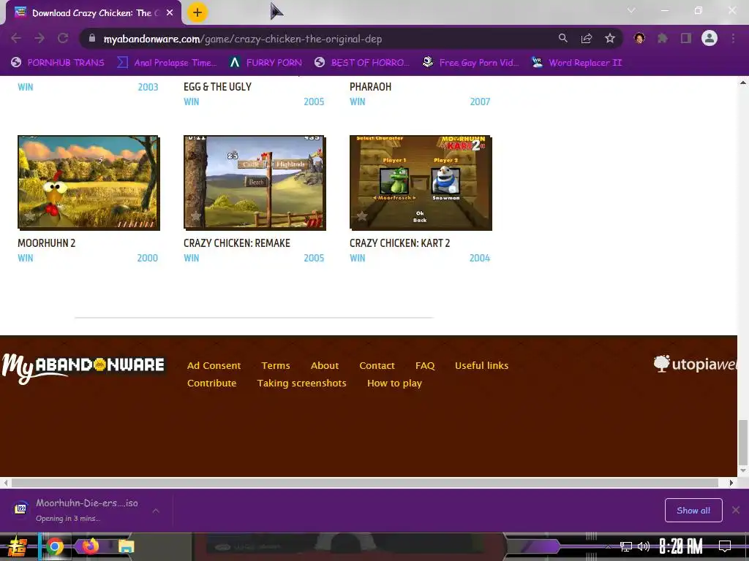The image size is (749, 561).
Task: Click the browser back arrow
Action: tap(16, 39)
